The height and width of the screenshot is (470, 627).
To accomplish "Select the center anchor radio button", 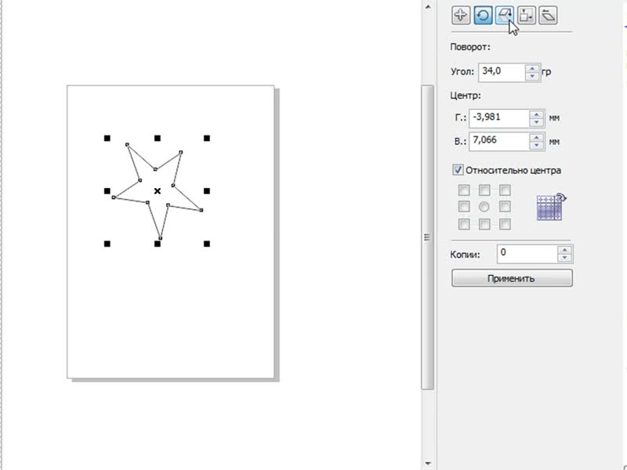I will pyautogui.click(x=484, y=207).
